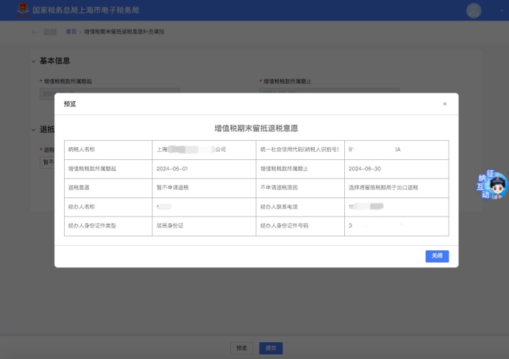Image resolution: width=509 pixels, height=359 pixels.
Task: Open the 退税意愿 dropdown showing 暂不
Action: [x=47, y=162]
